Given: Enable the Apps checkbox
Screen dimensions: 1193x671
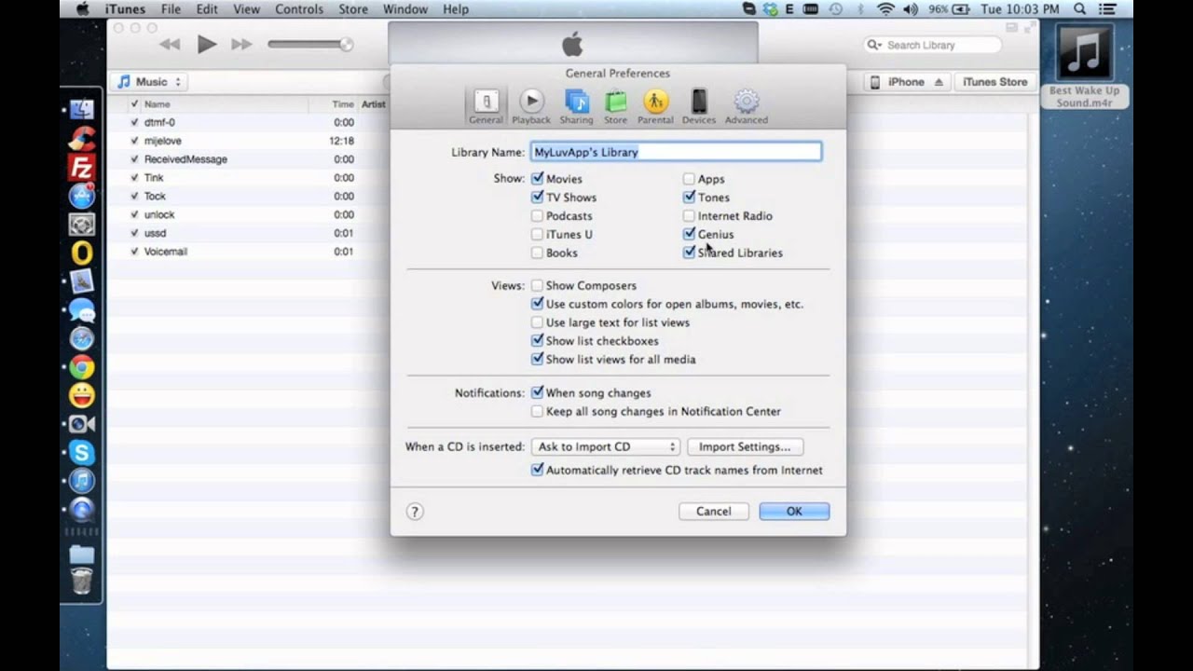Looking at the screenshot, I should click(x=689, y=178).
